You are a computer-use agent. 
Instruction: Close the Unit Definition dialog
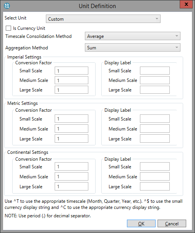tap(186, 4)
